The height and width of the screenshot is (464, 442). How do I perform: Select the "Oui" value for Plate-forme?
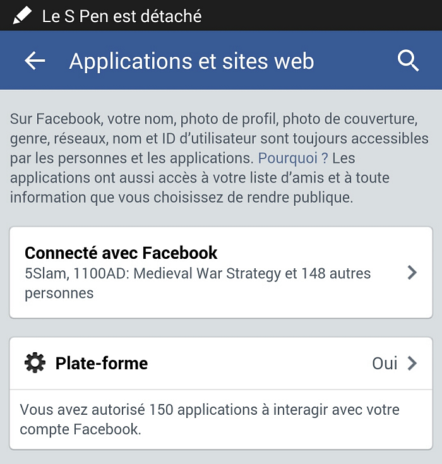(x=385, y=363)
